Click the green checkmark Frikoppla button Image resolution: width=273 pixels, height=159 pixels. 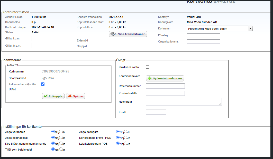click(53, 96)
